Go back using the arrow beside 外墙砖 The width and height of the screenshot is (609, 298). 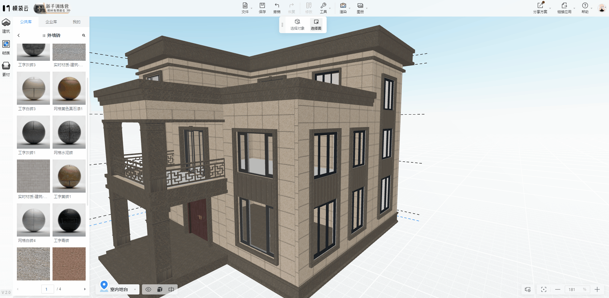coord(18,35)
